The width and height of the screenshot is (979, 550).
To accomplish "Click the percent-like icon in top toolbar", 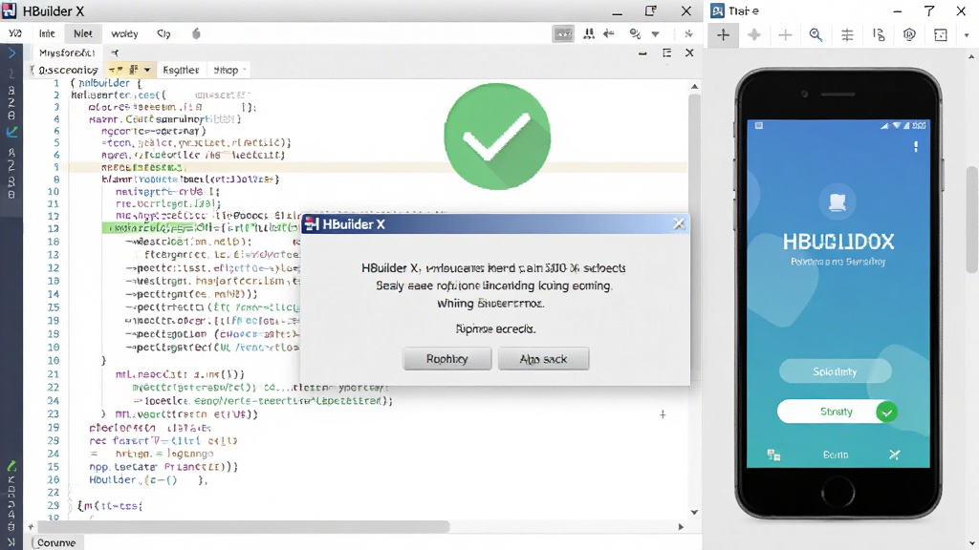I will 635,33.
